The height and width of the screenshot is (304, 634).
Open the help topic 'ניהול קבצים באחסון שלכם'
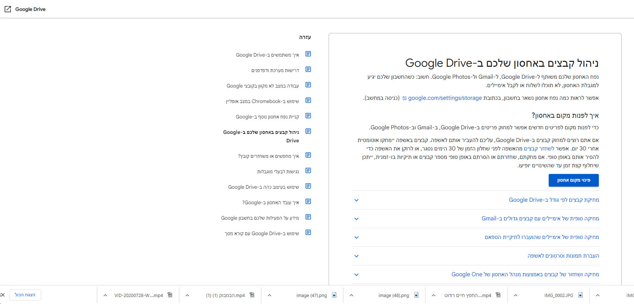tap(261, 136)
